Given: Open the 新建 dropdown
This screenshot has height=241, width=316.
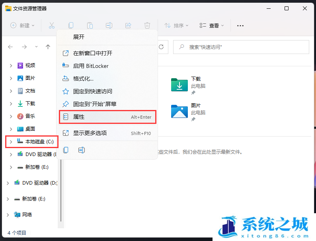Looking at the screenshot, I should (x=22, y=25).
